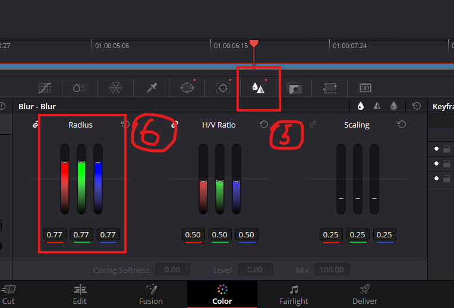Reset the Scaling controls
The height and width of the screenshot is (308, 454).
point(402,125)
